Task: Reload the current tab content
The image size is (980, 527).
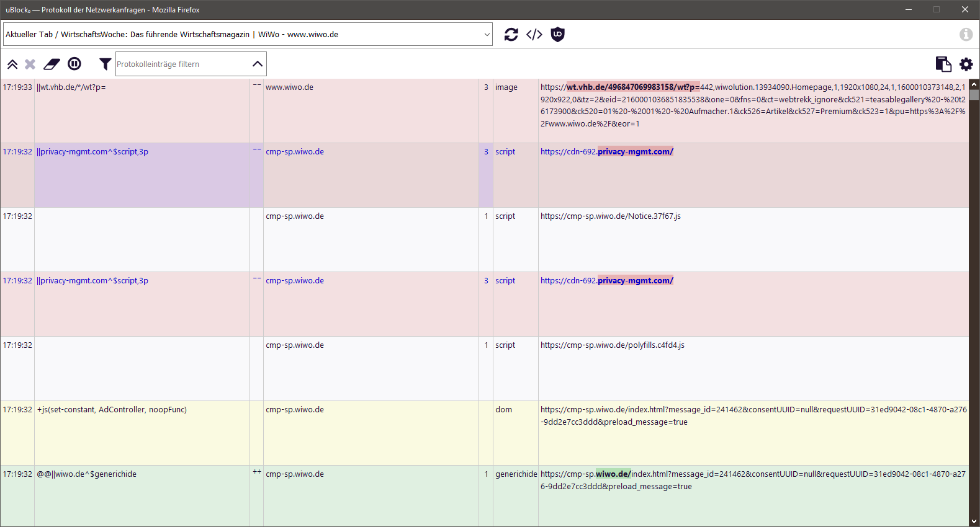Action: coord(511,35)
